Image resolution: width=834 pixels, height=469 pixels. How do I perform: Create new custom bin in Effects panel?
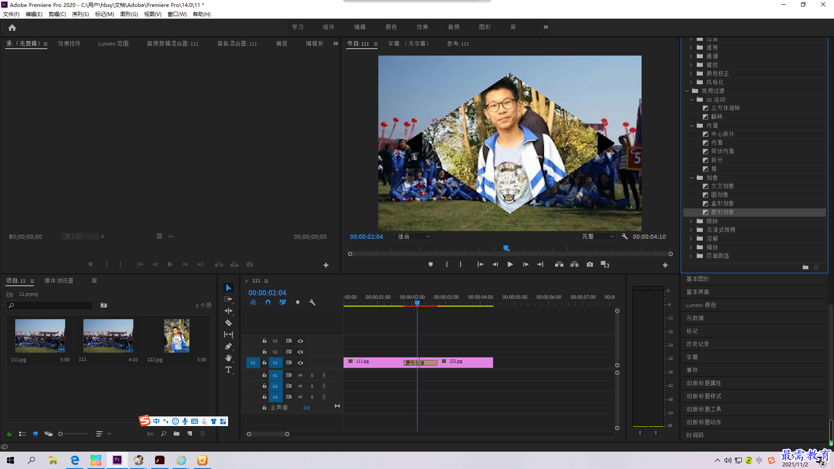tap(805, 267)
